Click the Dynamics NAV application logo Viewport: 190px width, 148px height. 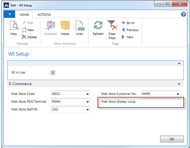[x=6, y=5]
